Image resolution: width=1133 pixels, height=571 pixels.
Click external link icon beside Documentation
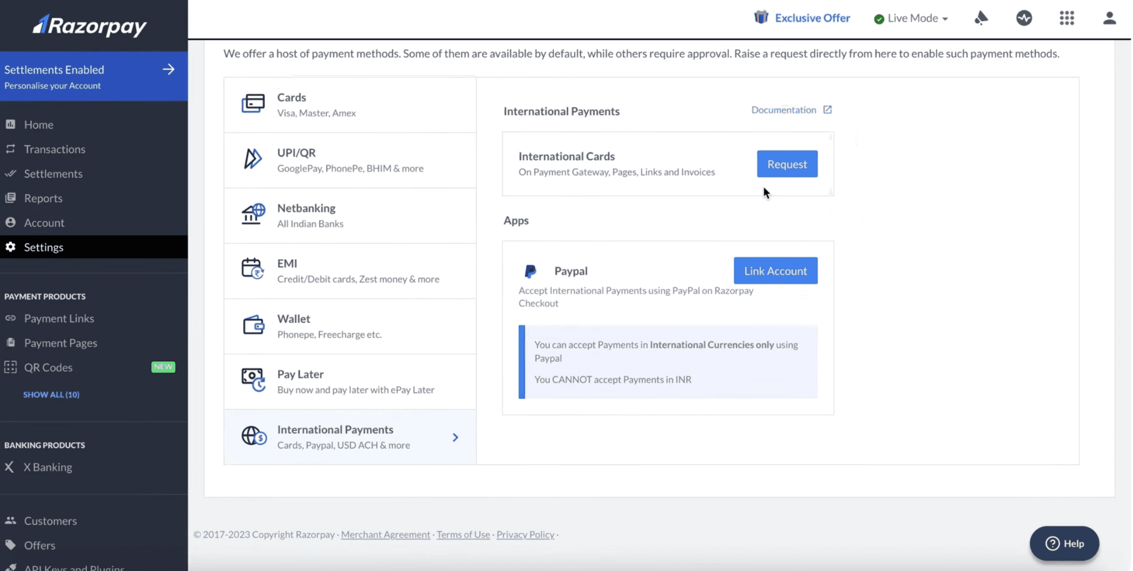[x=827, y=109]
